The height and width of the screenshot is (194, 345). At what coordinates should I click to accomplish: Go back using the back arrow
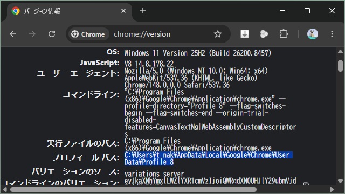(13, 34)
